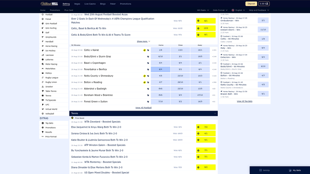Click the yellow boost icon for Celtic v Kairat
The height and width of the screenshot is (174, 310).
145,50
